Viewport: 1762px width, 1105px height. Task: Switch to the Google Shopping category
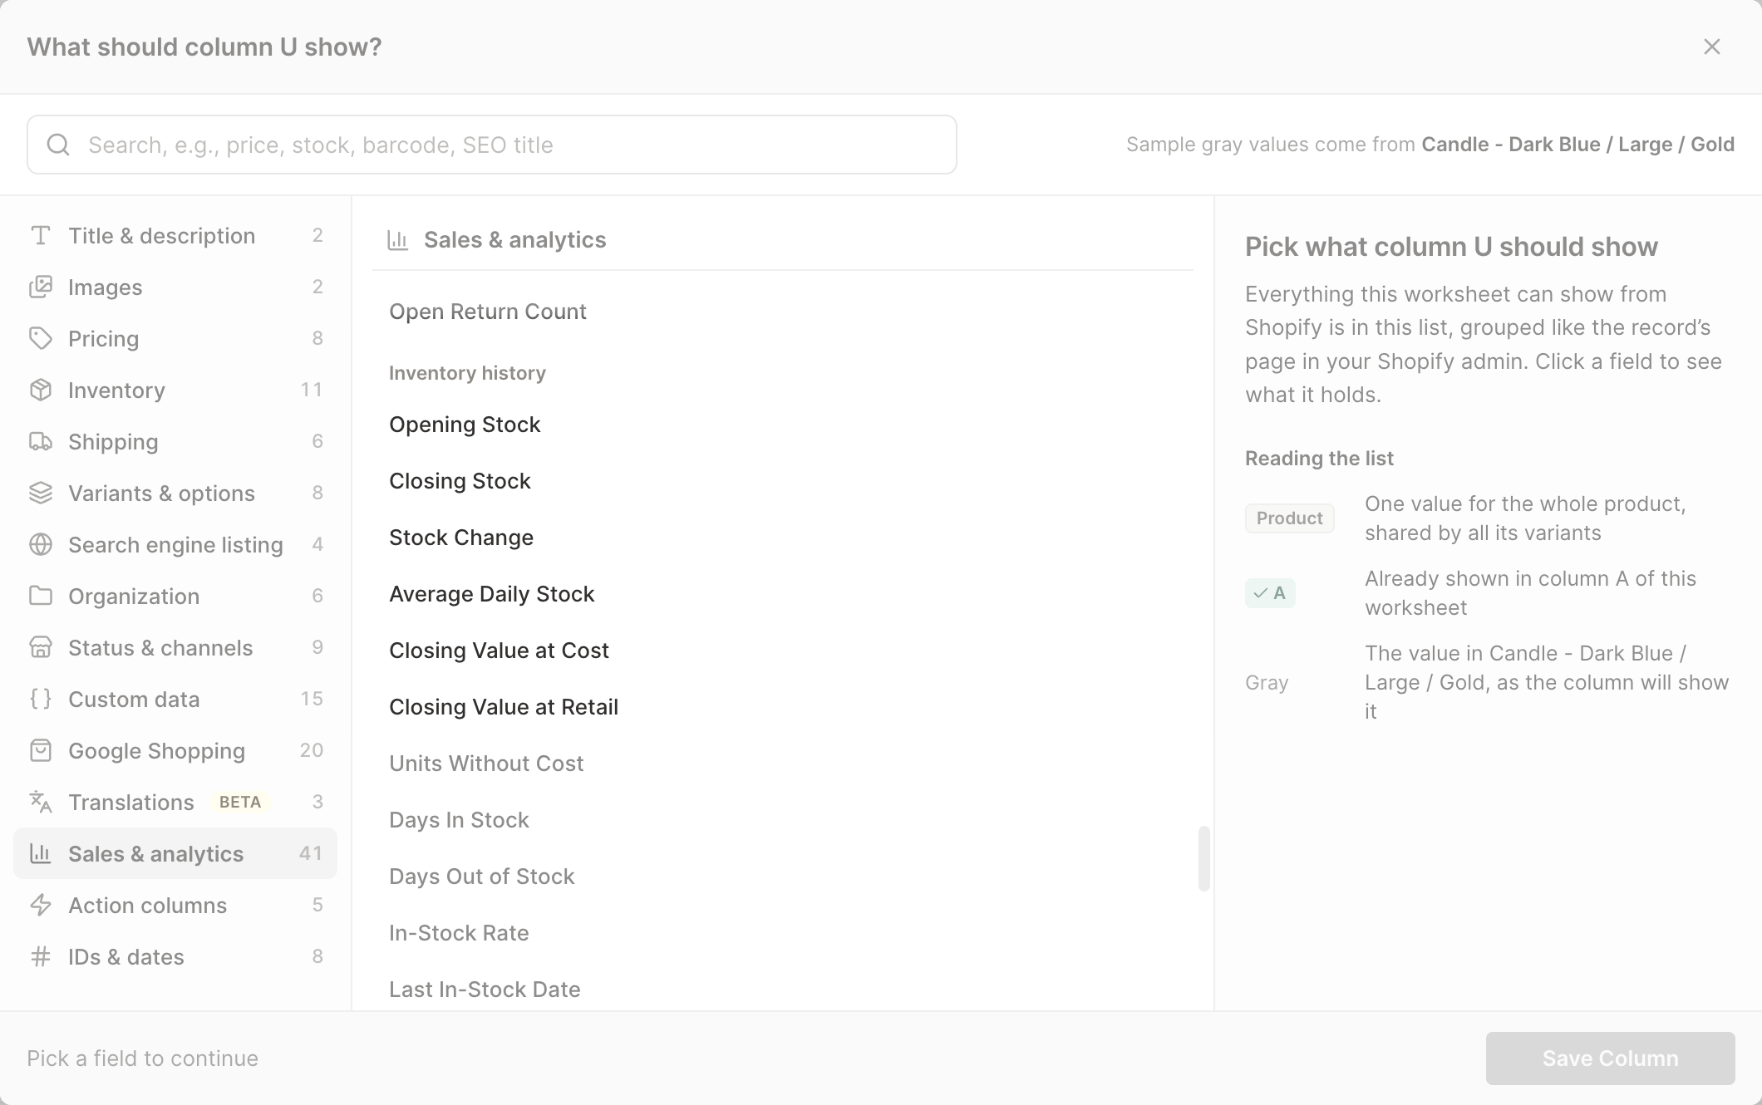coord(175,751)
